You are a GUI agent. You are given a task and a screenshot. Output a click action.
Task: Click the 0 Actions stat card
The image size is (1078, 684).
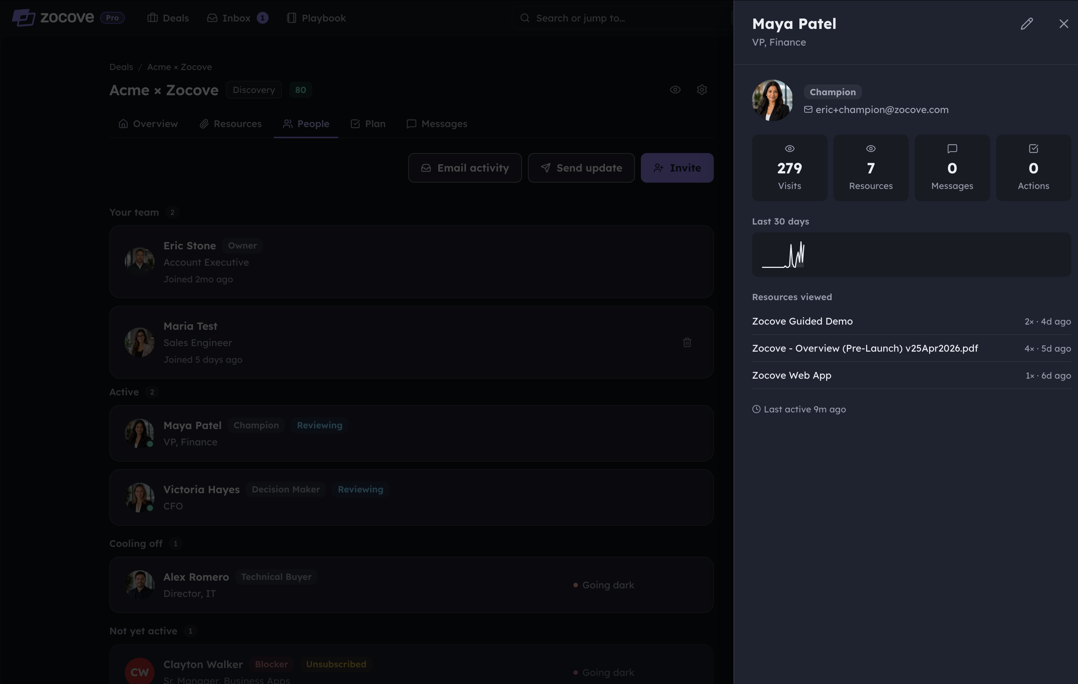tap(1033, 168)
